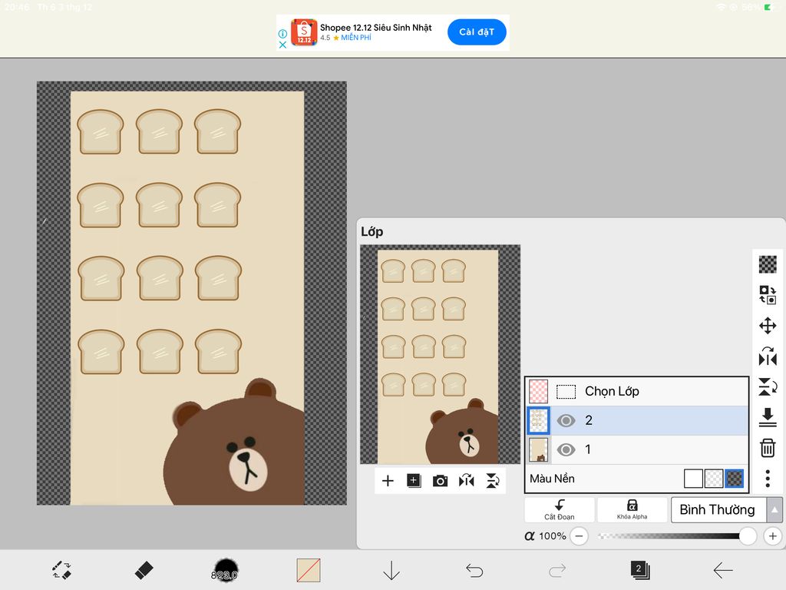Set light transparent checker background

pyautogui.click(x=714, y=479)
